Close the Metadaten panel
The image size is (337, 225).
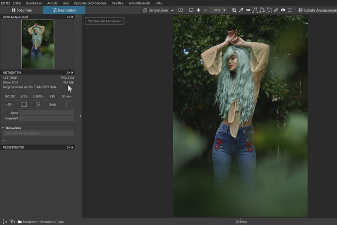[72, 73]
